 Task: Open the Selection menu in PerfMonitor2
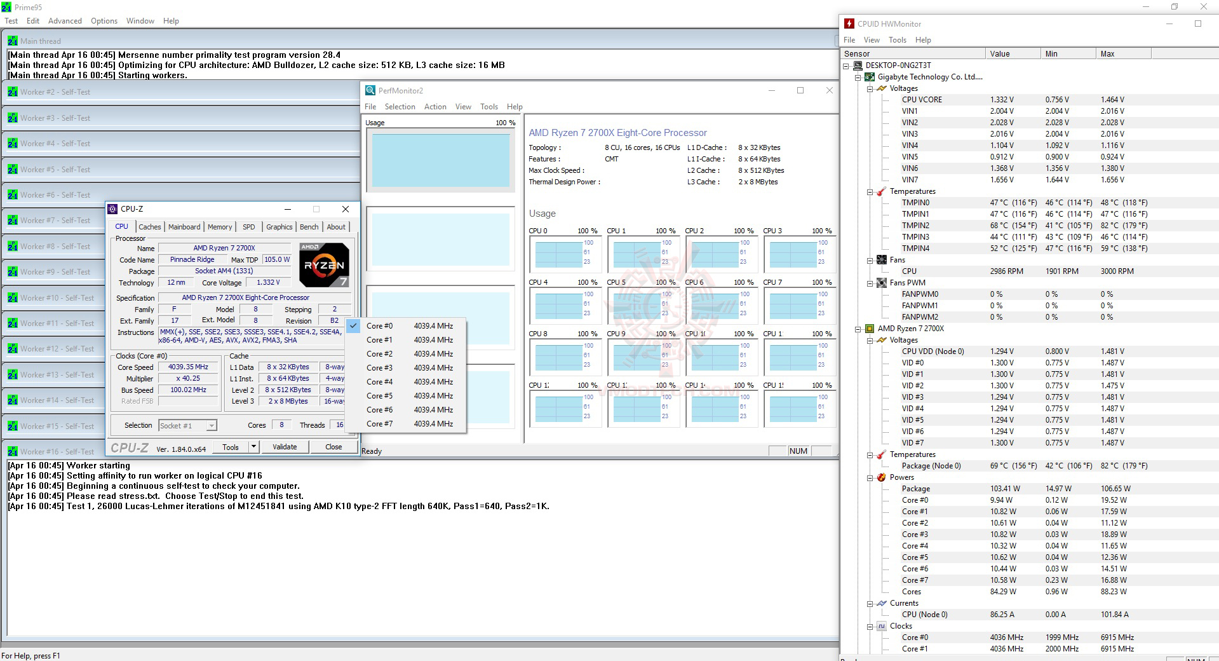400,107
